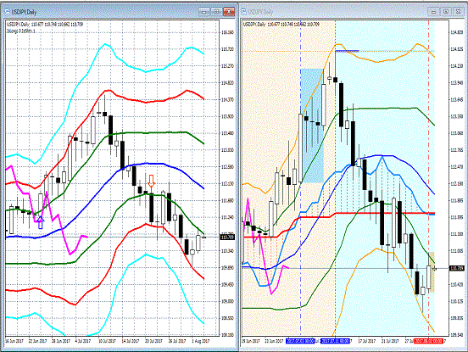Image resolution: width=468 pixels, height=352 pixels.
Task: Select the red down arrow on the left chart
Action: click(151, 181)
